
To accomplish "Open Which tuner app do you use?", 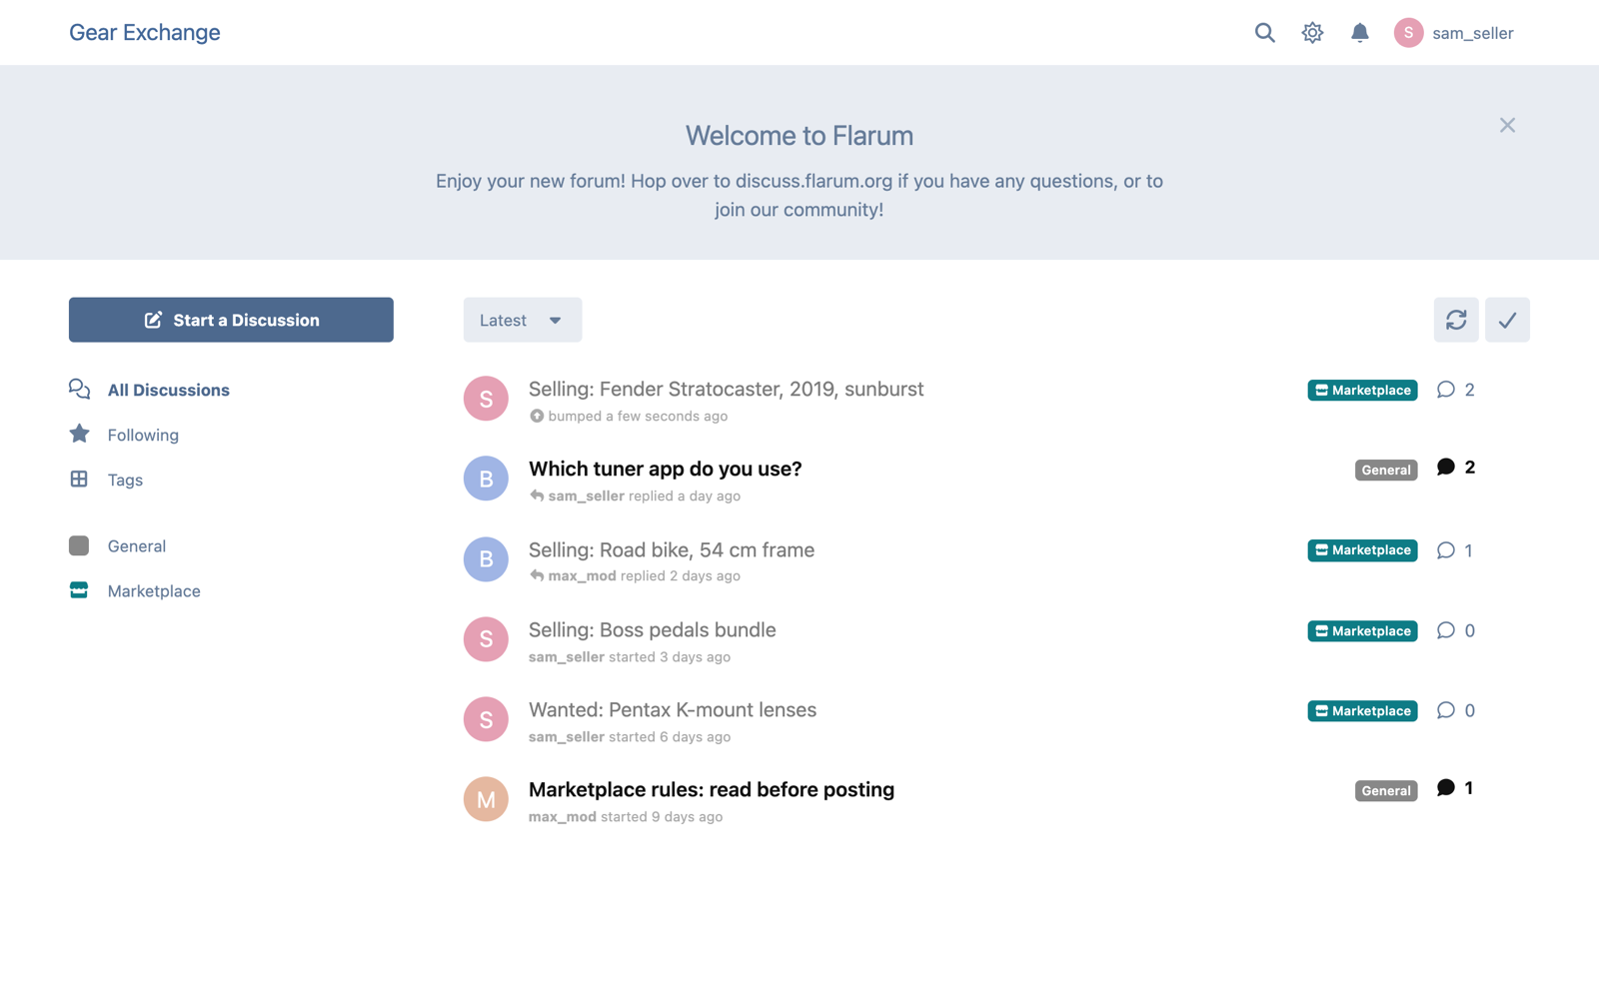I will [x=665, y=469].
